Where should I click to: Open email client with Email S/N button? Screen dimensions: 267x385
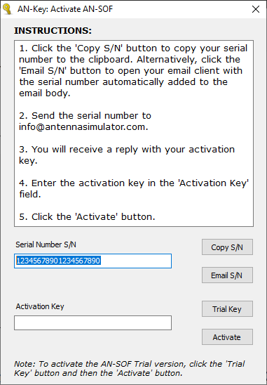227,275
